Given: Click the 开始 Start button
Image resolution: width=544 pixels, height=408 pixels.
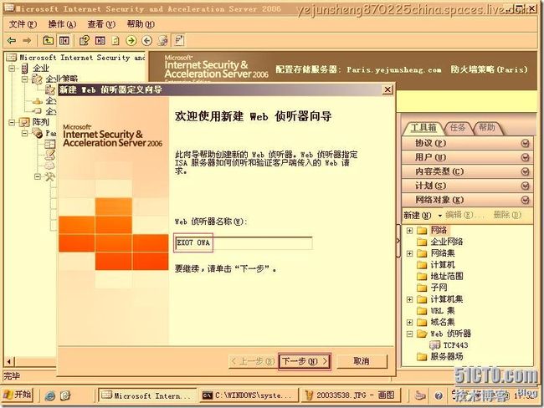Looking at the screenshot, I should tap(18, 395).
